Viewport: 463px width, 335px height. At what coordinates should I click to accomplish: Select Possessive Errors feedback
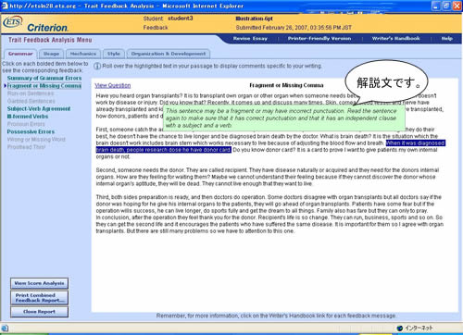pyautogui.click(x=31, y=131)
